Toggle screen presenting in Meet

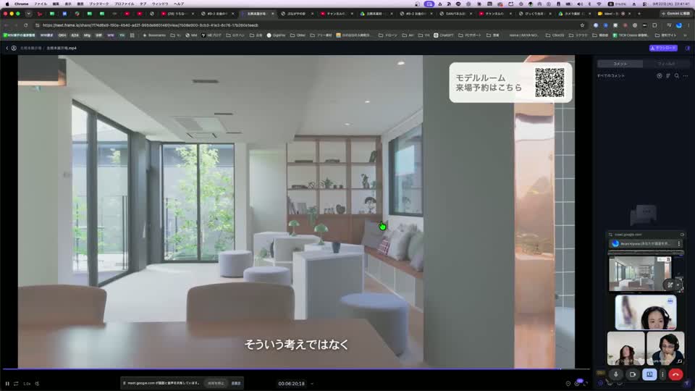(x=649, y=374)
